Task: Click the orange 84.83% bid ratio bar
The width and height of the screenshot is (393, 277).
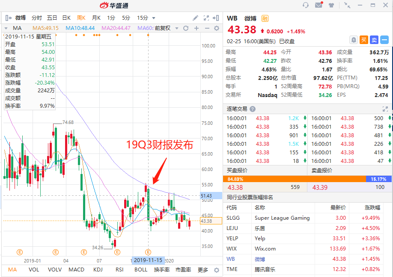Action: click(x=294, y=179)
